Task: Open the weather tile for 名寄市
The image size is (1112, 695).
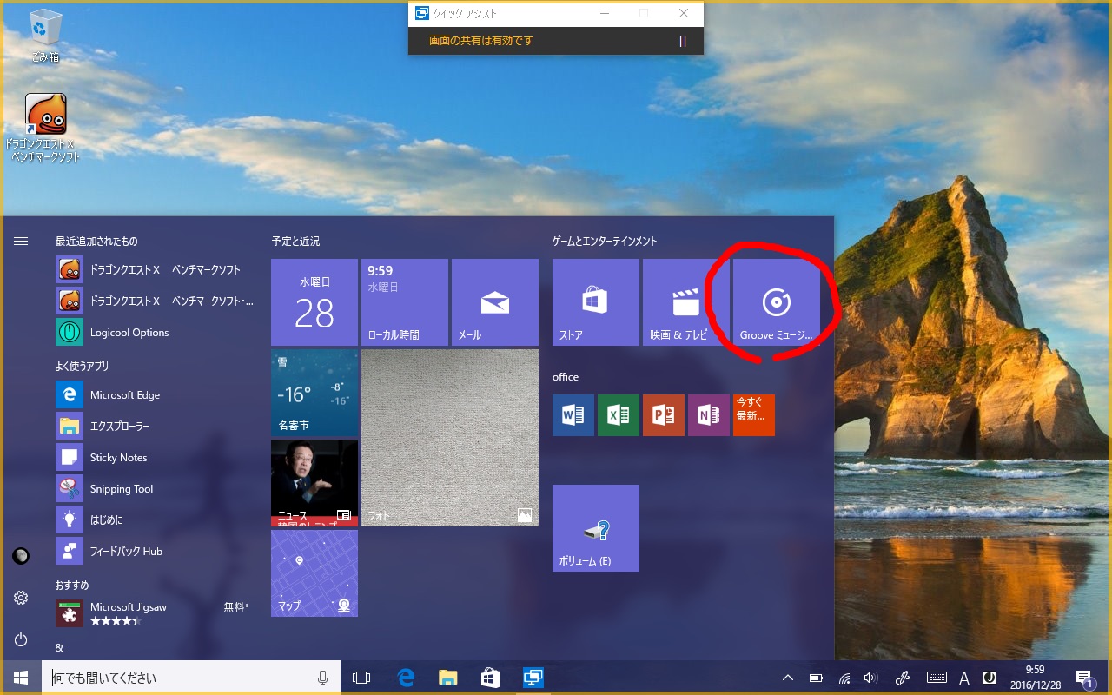Action: tap(314, 393)
